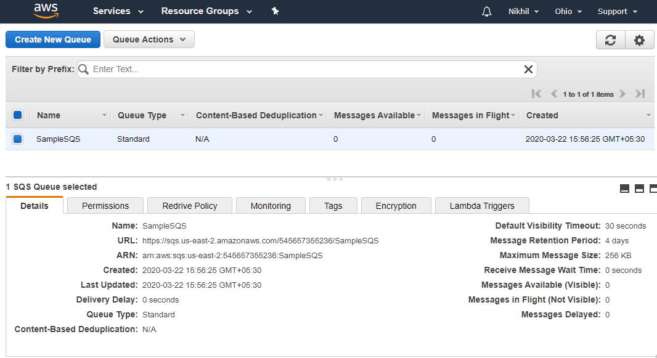Refresh the queue list
This screenshot has width=657, height=358.
611,40
